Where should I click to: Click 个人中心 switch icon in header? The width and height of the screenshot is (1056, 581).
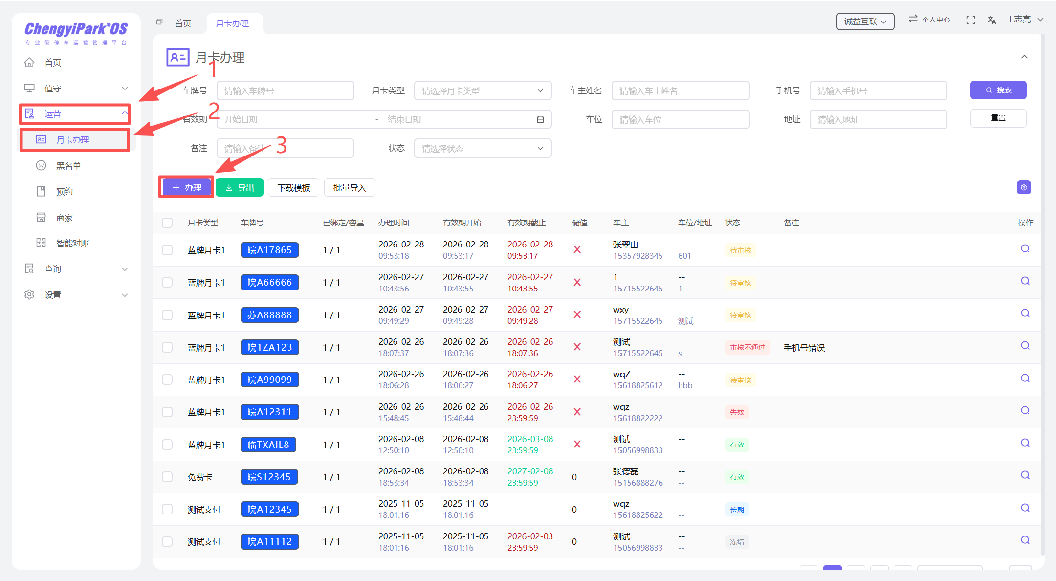pos(913,19)
